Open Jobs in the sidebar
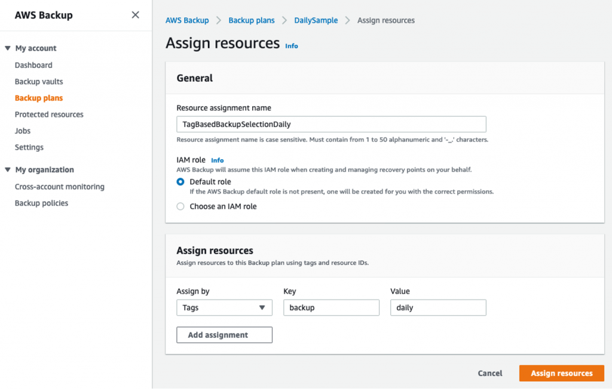The height and width of the screenshot is (389, 612). coord(23,131)
